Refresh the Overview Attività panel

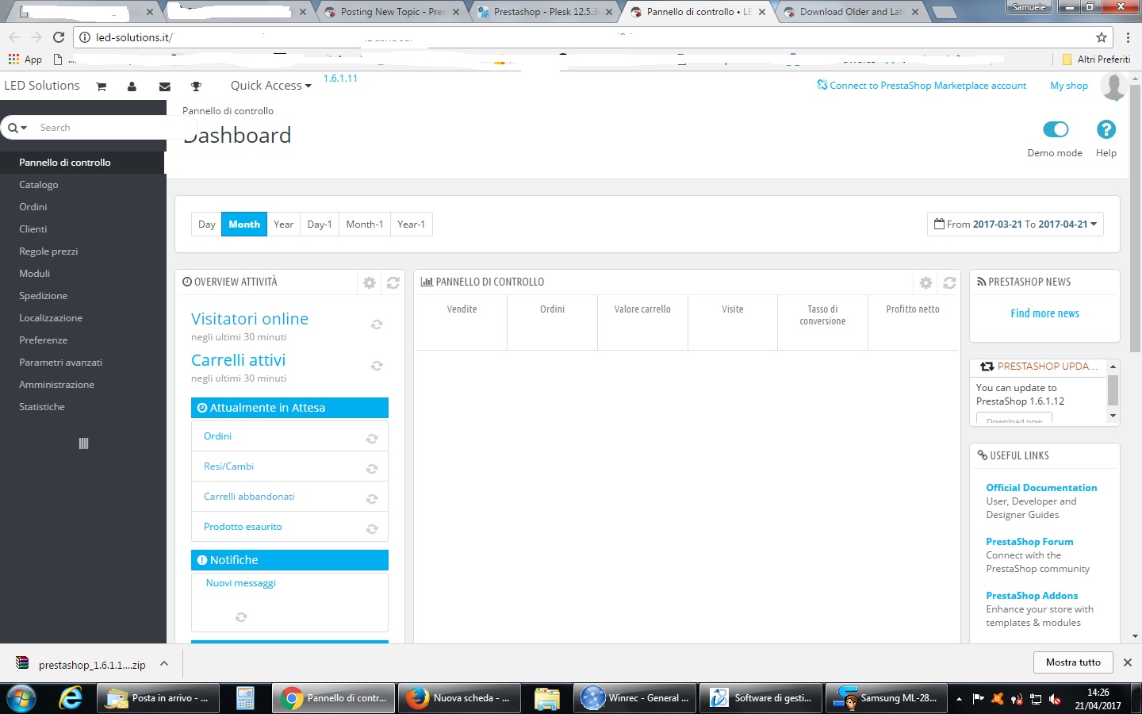(393, 282)
